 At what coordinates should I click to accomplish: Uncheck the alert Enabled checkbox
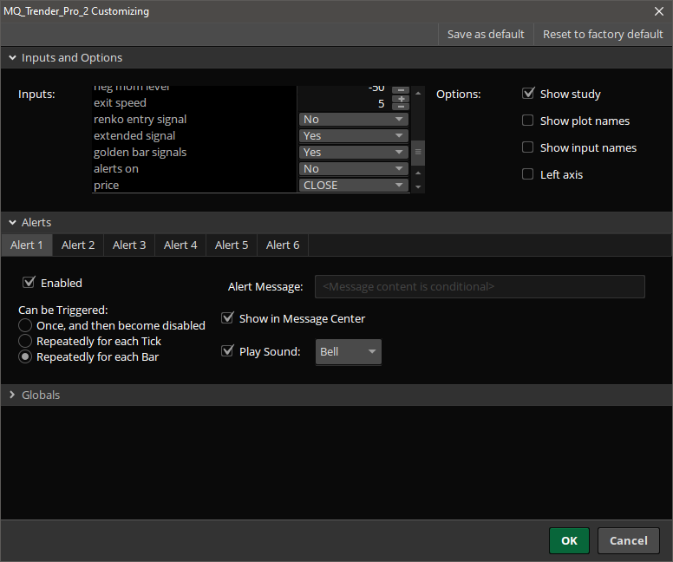point(29,283)
